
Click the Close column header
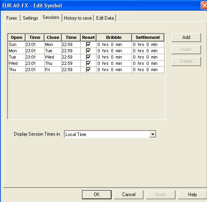click(x=53, y=37)
